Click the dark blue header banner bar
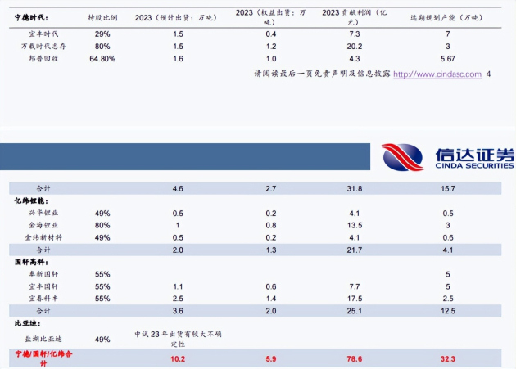 click(185, 156)
